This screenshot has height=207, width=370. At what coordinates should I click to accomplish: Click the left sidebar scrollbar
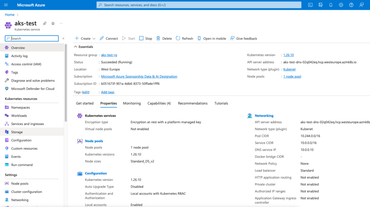pyautogui.click(x=66, y=83)
